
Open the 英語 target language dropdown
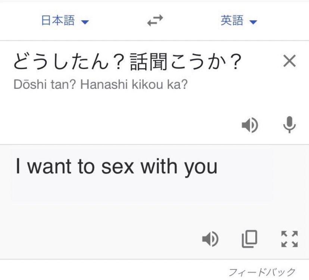[x=238, y=20]
